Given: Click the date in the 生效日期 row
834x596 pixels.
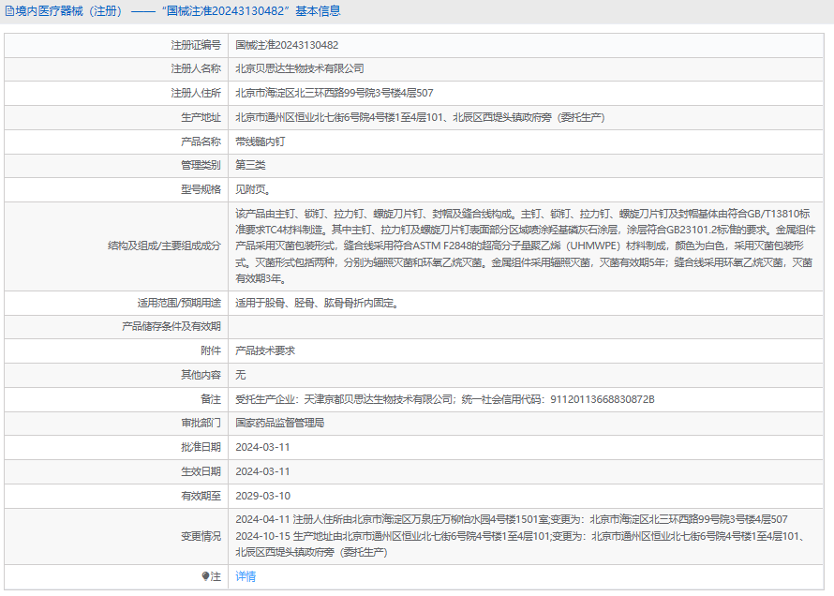Looking at the screenshot, I should [262, 472].
